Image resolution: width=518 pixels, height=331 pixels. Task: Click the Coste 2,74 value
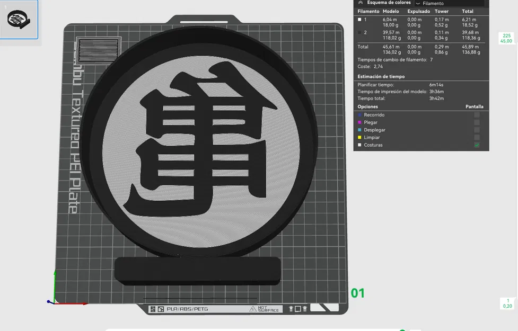point(377,66)
